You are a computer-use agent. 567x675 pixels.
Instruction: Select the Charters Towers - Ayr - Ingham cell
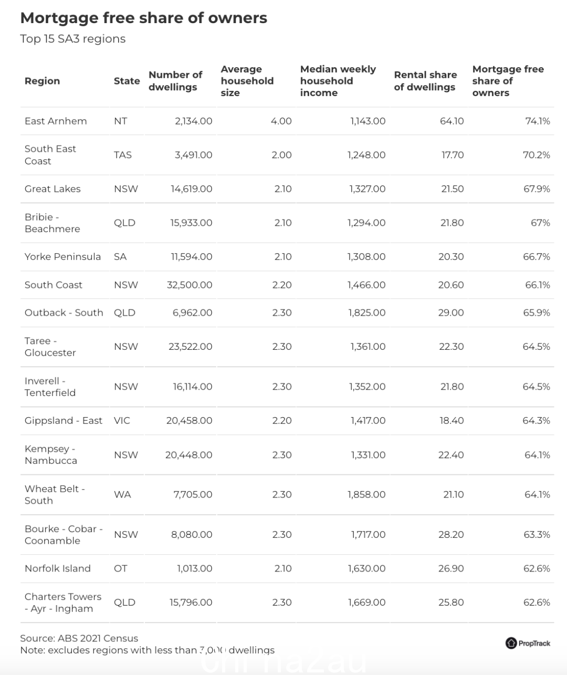click(63, 603)
